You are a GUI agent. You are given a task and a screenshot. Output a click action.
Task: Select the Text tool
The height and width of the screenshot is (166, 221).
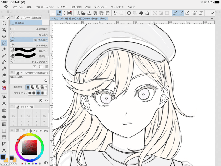(4, 150)
